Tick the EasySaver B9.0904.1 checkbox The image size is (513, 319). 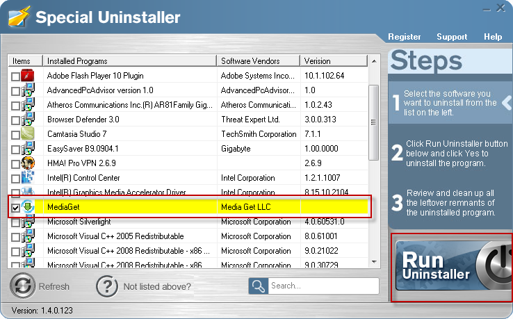15,150
